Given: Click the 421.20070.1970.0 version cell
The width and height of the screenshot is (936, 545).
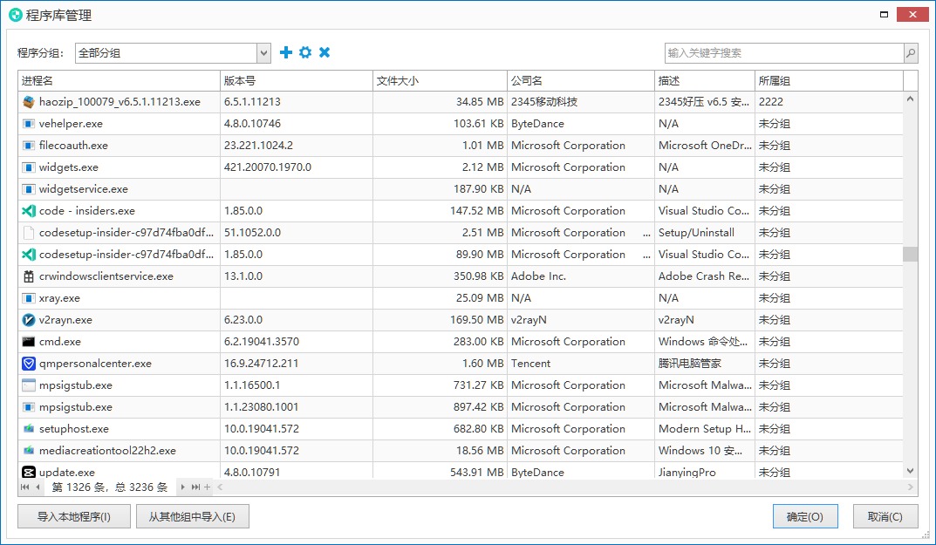Looking at the screenshot, I should tap(297, 167).
